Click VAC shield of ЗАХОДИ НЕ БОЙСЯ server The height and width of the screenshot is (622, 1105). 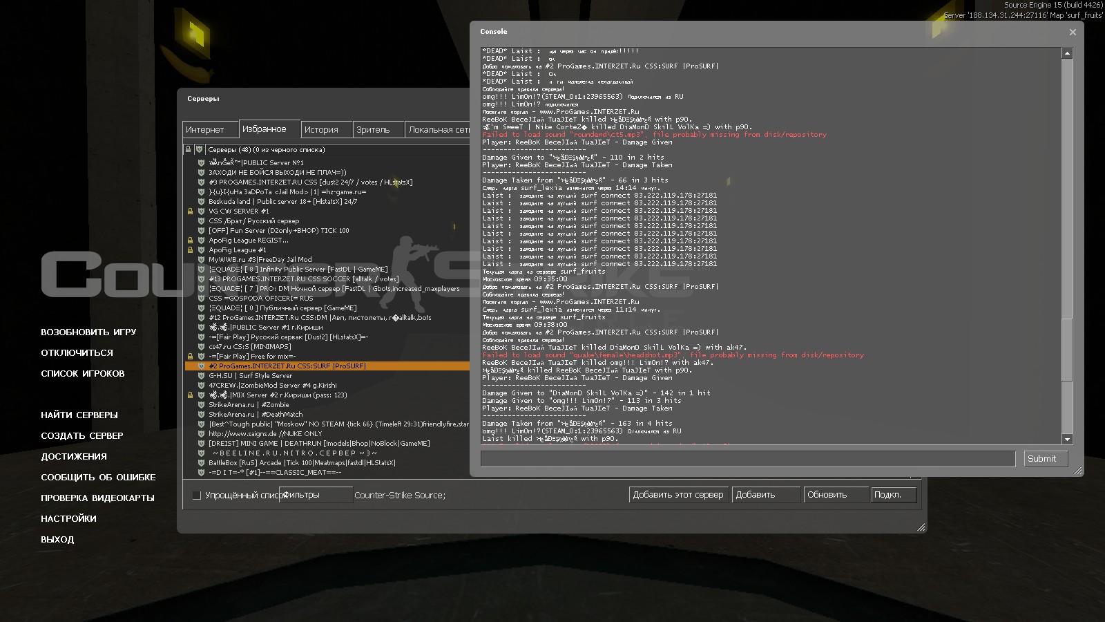coord(201,173)
